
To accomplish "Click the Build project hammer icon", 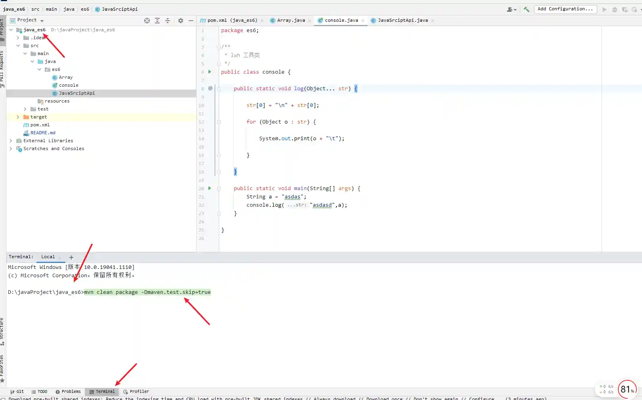I will click(526, 9).
